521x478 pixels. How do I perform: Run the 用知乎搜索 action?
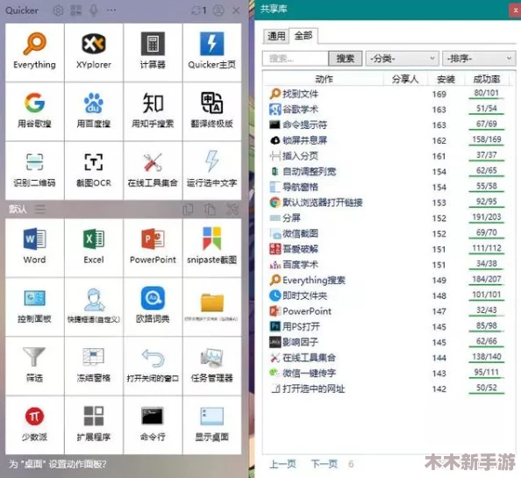153,111
